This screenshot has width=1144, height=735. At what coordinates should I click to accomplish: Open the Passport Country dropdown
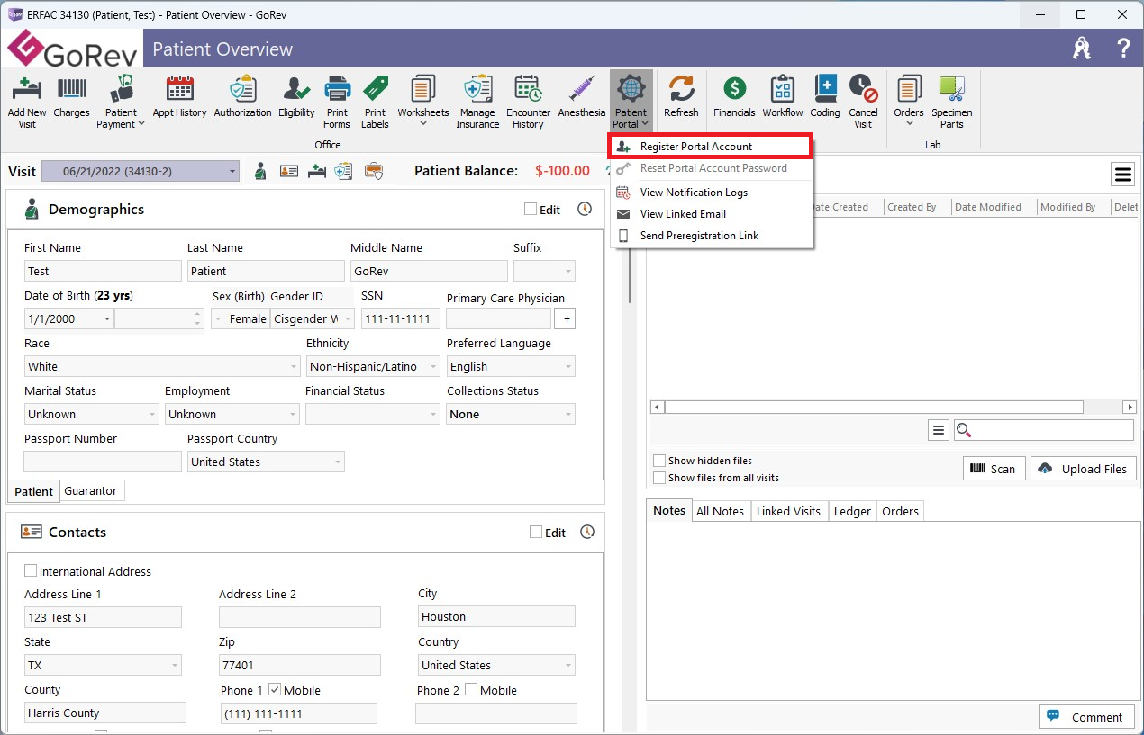pos(266,462)
